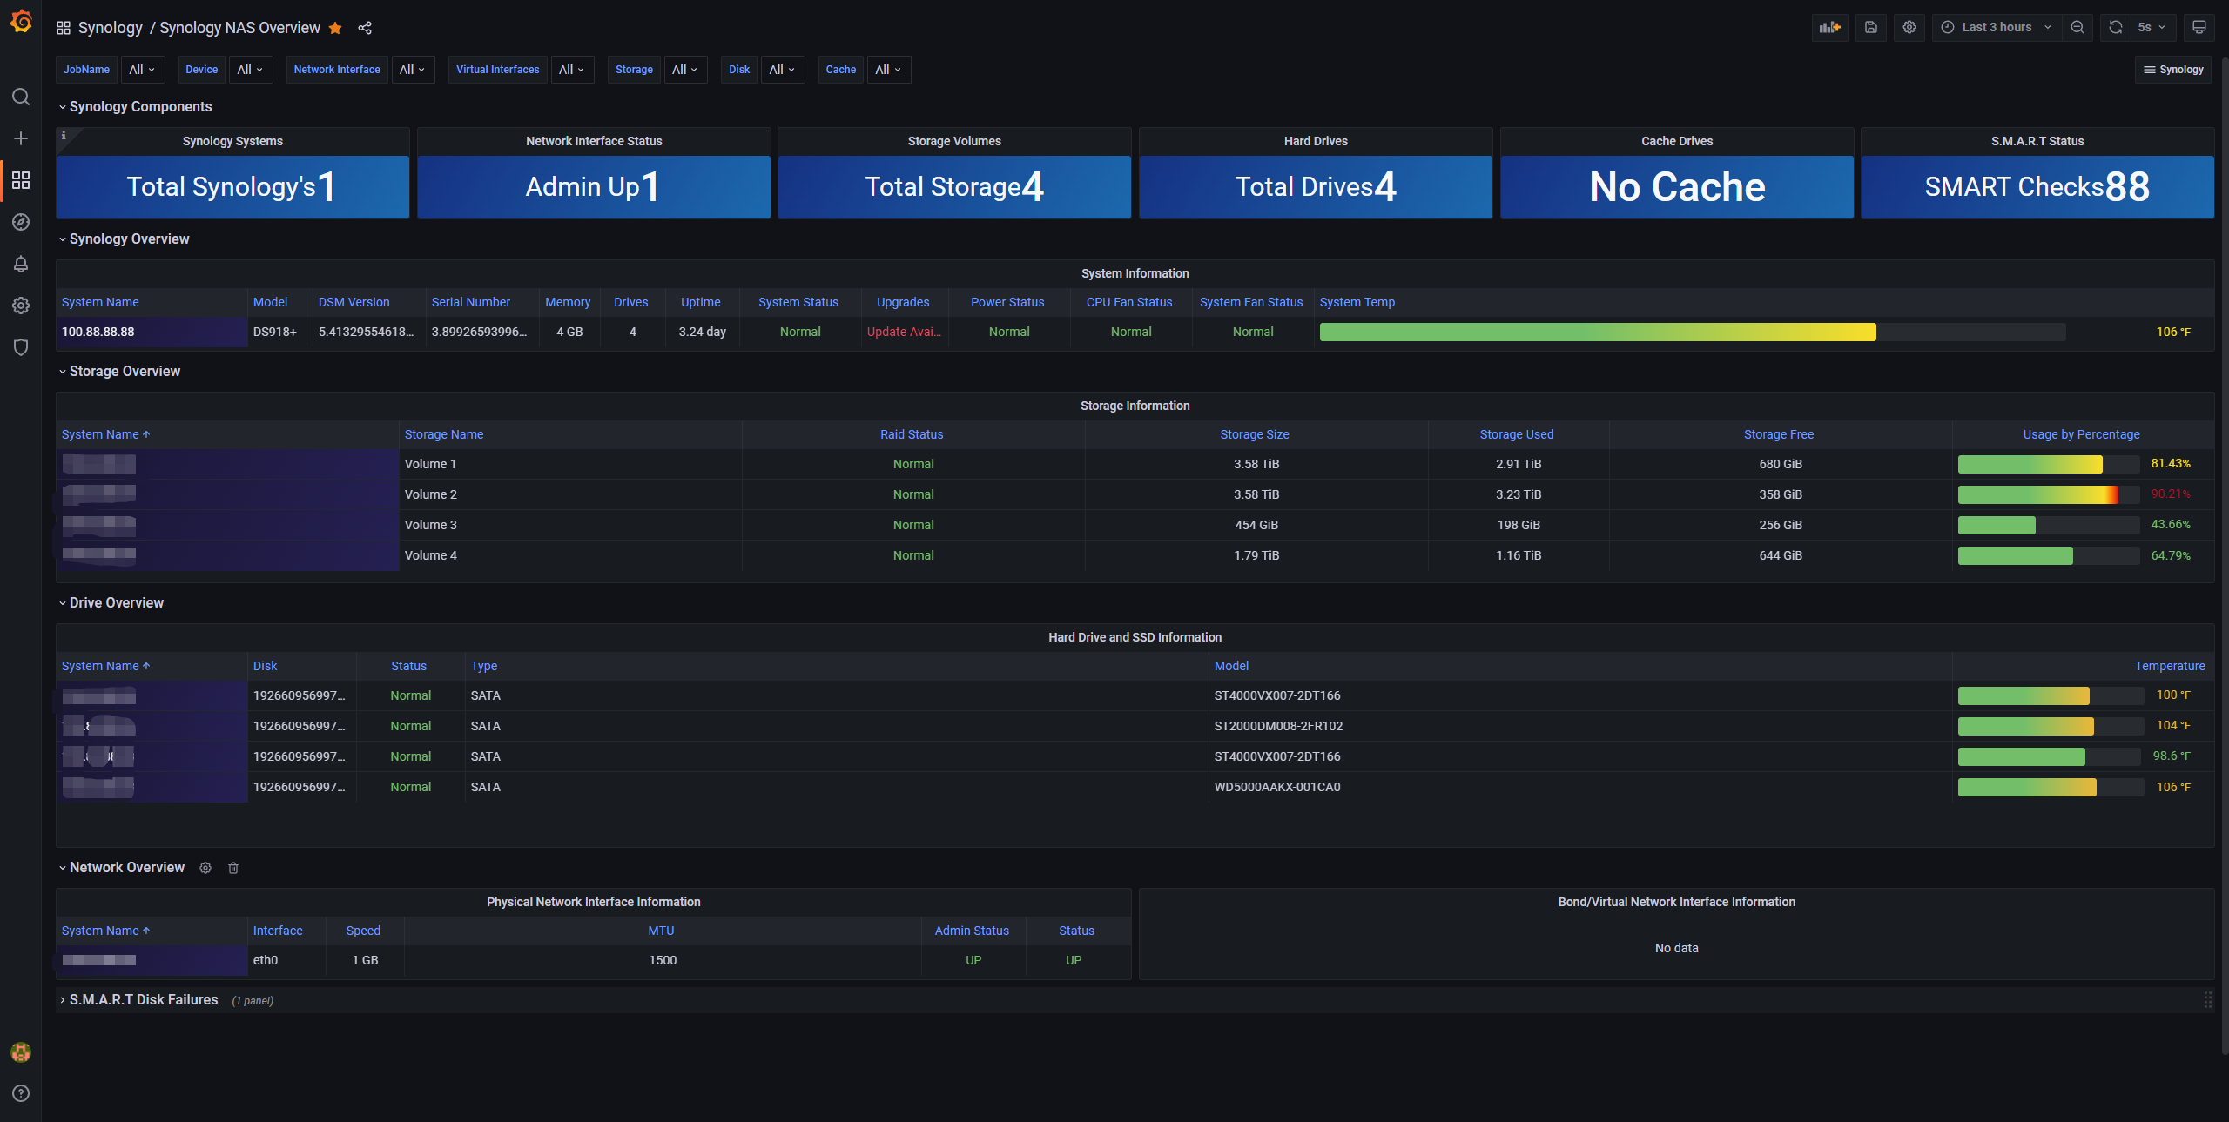Open the 5s refresh interval dropdown
The height and width of the screenshot is (1122, 2229).
2152,27
